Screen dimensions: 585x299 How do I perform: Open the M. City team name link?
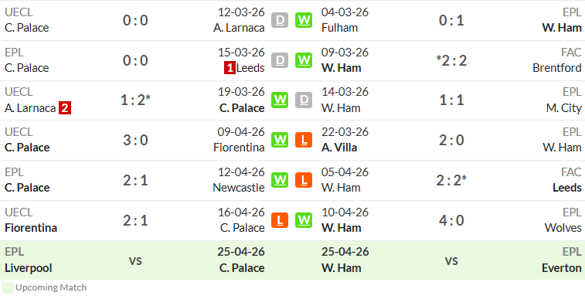563,108
